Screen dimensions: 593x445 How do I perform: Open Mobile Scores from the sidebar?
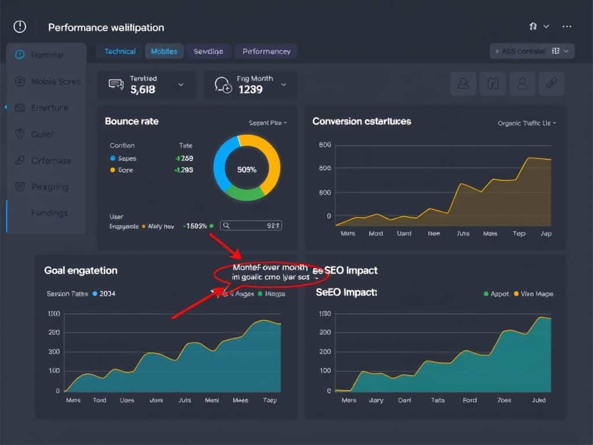tap(19, 81)
